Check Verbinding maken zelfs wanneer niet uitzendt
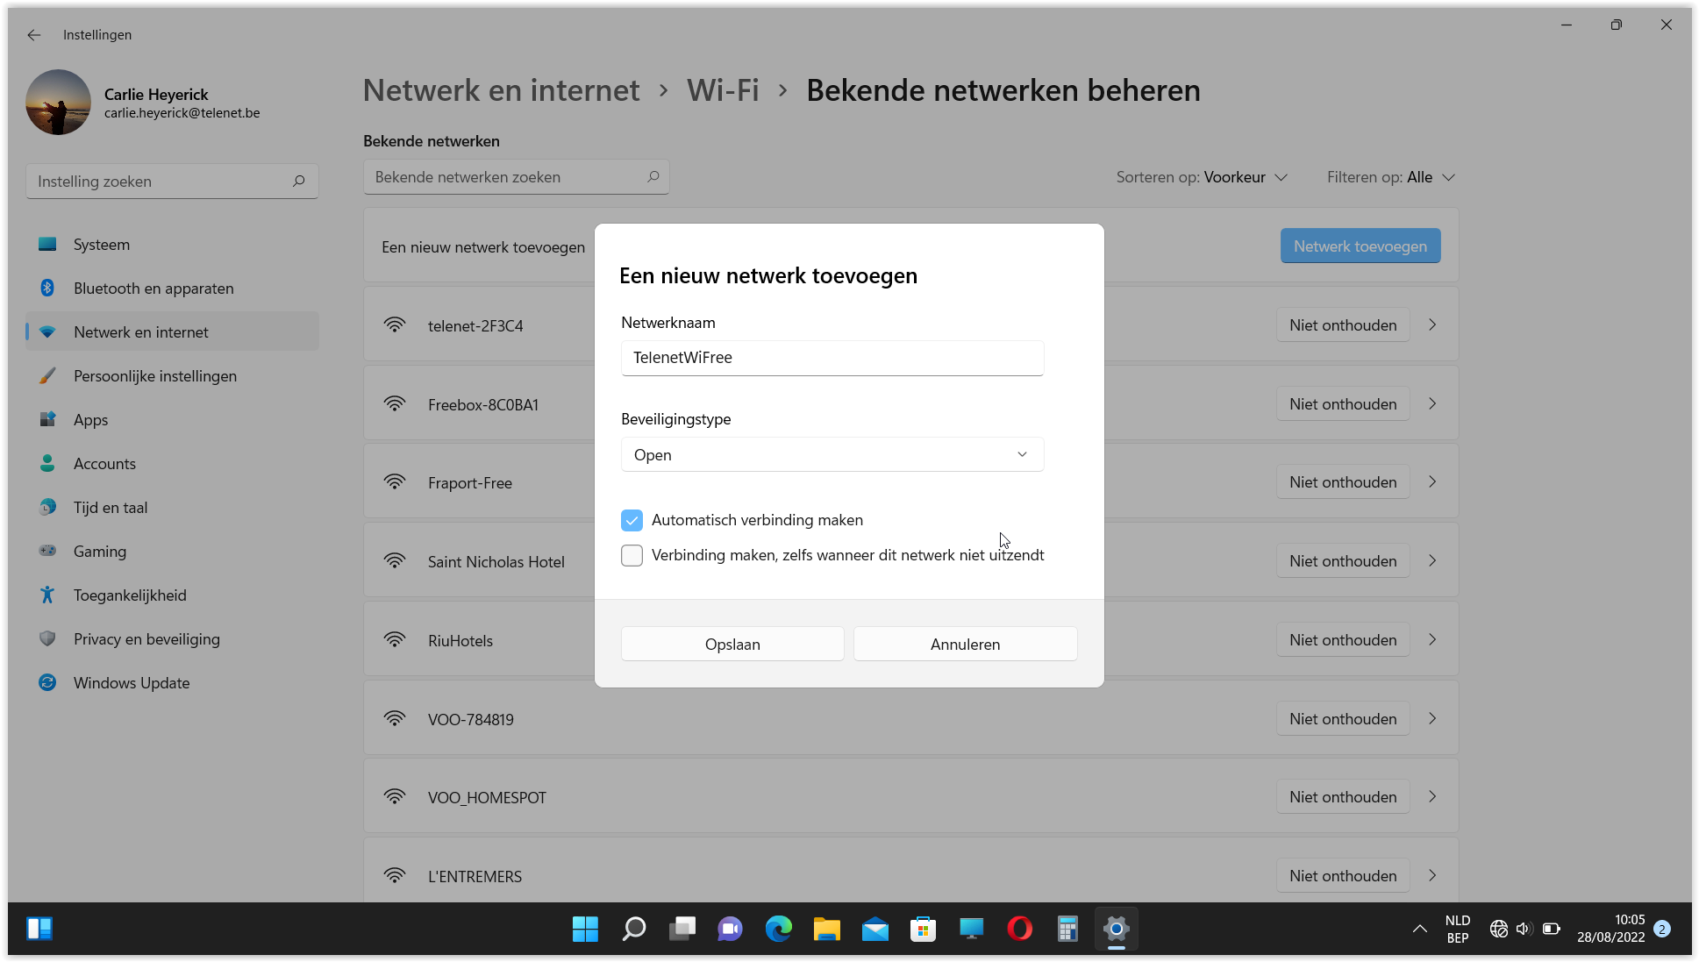This screenshot has height=962, width=1699. click(x=632, y=555)
